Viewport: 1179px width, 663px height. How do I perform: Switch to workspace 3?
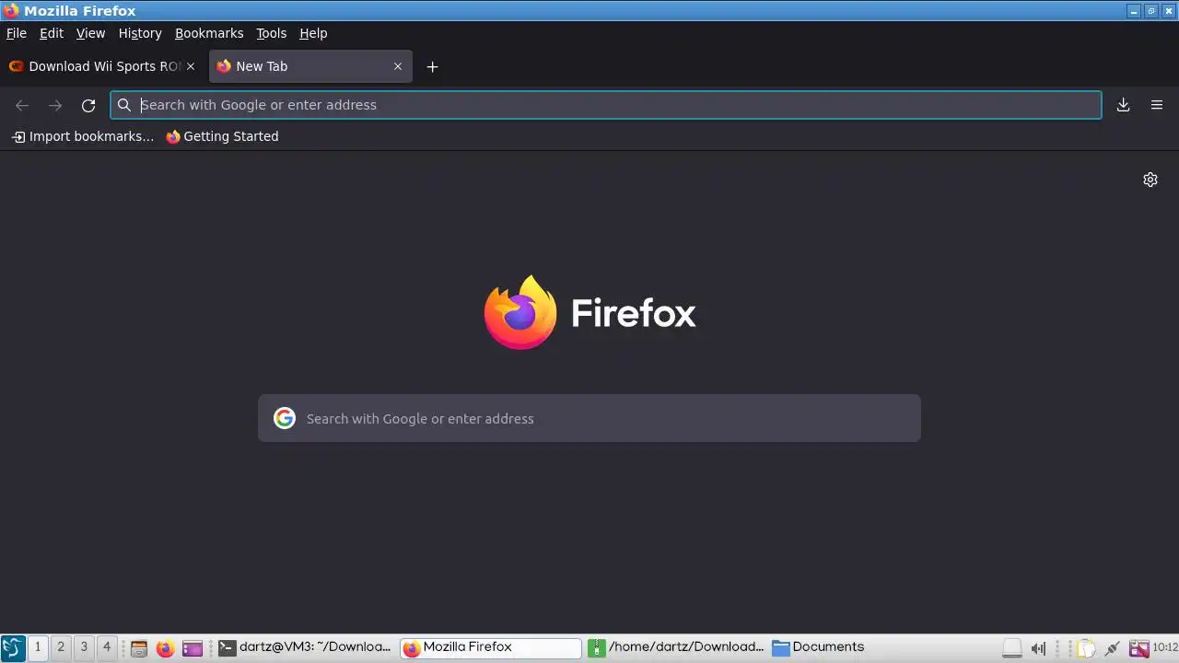pos(84,647)
